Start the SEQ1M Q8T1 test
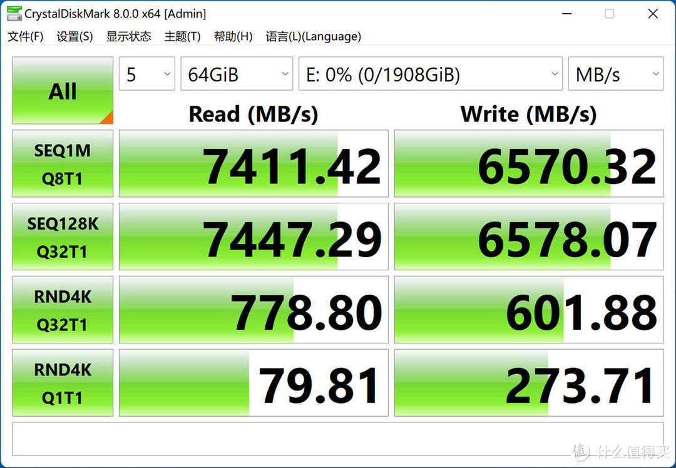 point(63,164)
